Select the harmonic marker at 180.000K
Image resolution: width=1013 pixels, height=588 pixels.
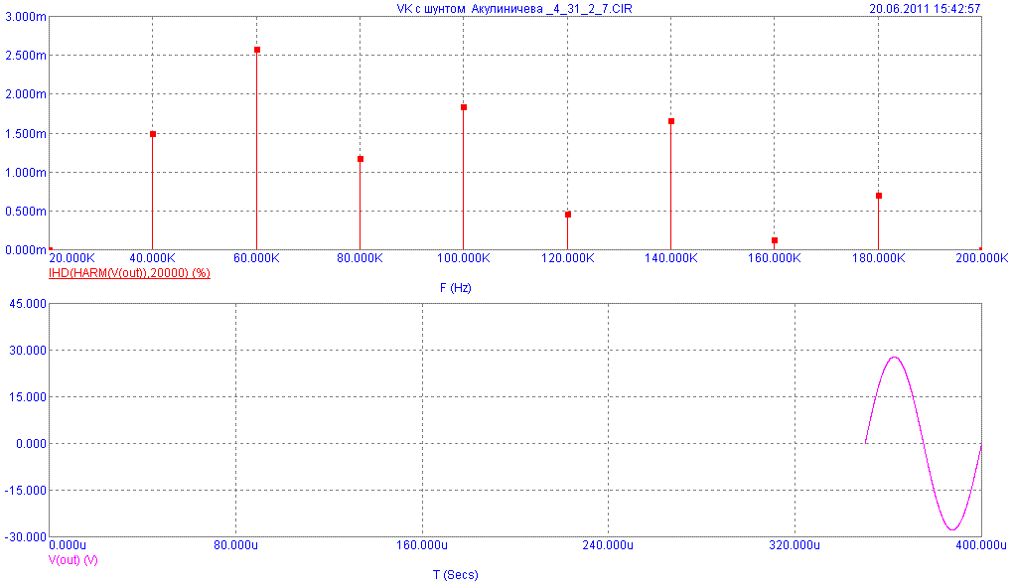click(x=878, y=195)
